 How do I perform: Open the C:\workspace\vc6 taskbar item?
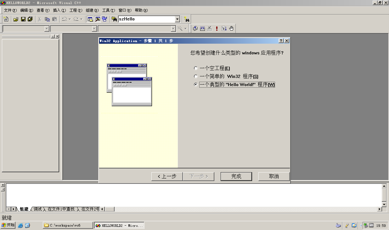click(68, 225)
